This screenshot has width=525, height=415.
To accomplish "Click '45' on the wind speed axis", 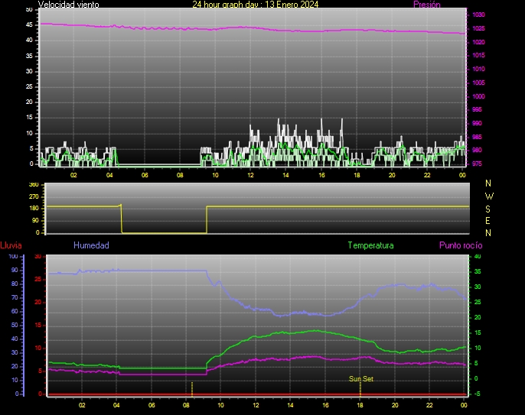I will click(x=29, y=24).
